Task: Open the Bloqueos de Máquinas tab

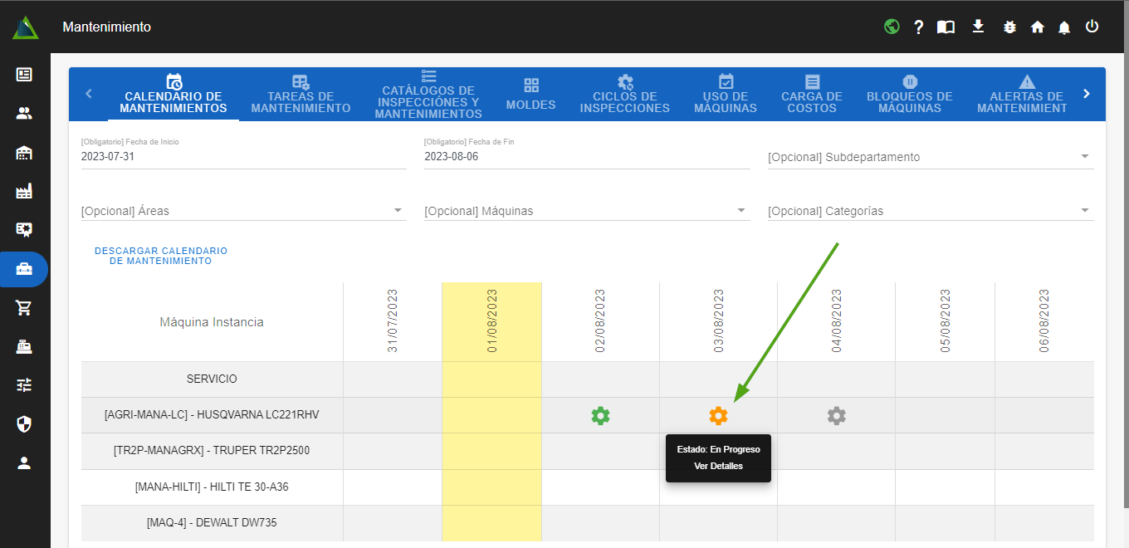Action: pos(909,95)
